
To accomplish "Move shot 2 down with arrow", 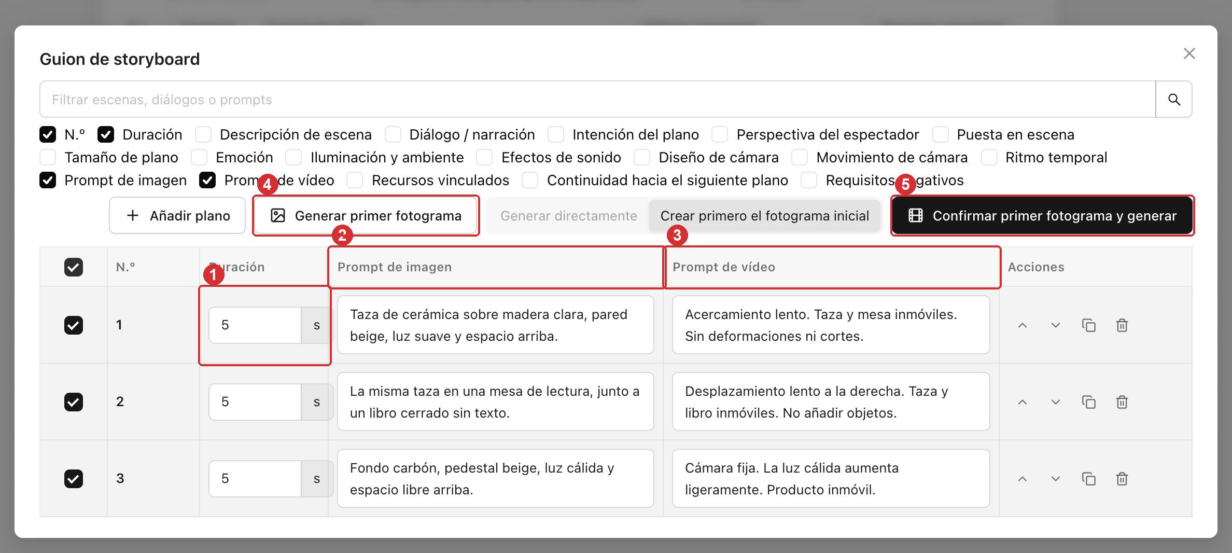I will point(1055,402).
